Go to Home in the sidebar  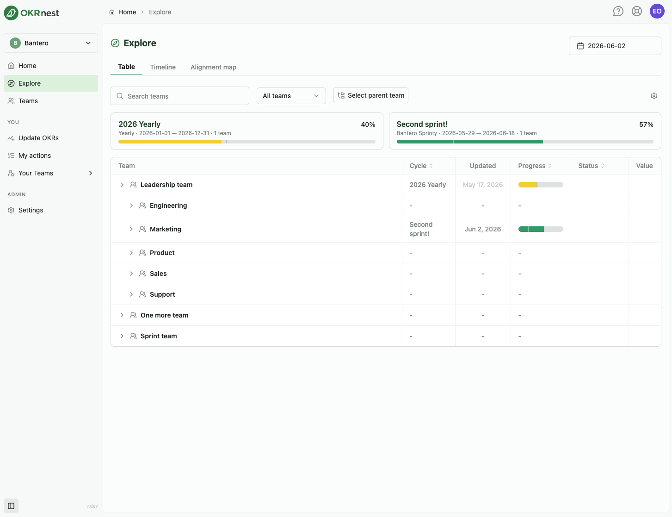pyautogui.click(x=51, y=66)
